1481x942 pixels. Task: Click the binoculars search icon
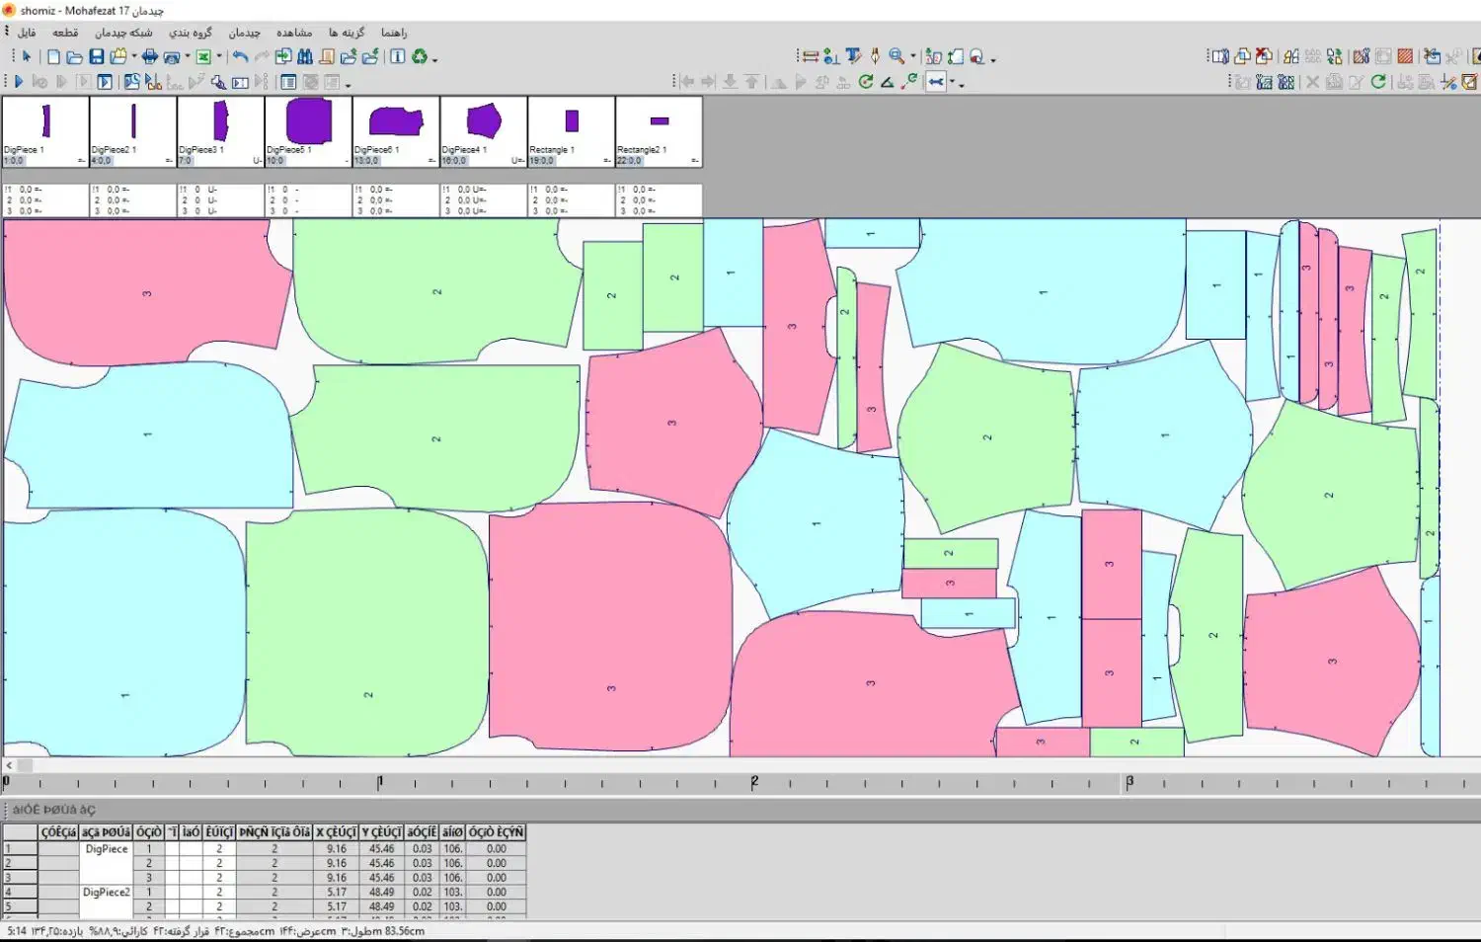305,57
